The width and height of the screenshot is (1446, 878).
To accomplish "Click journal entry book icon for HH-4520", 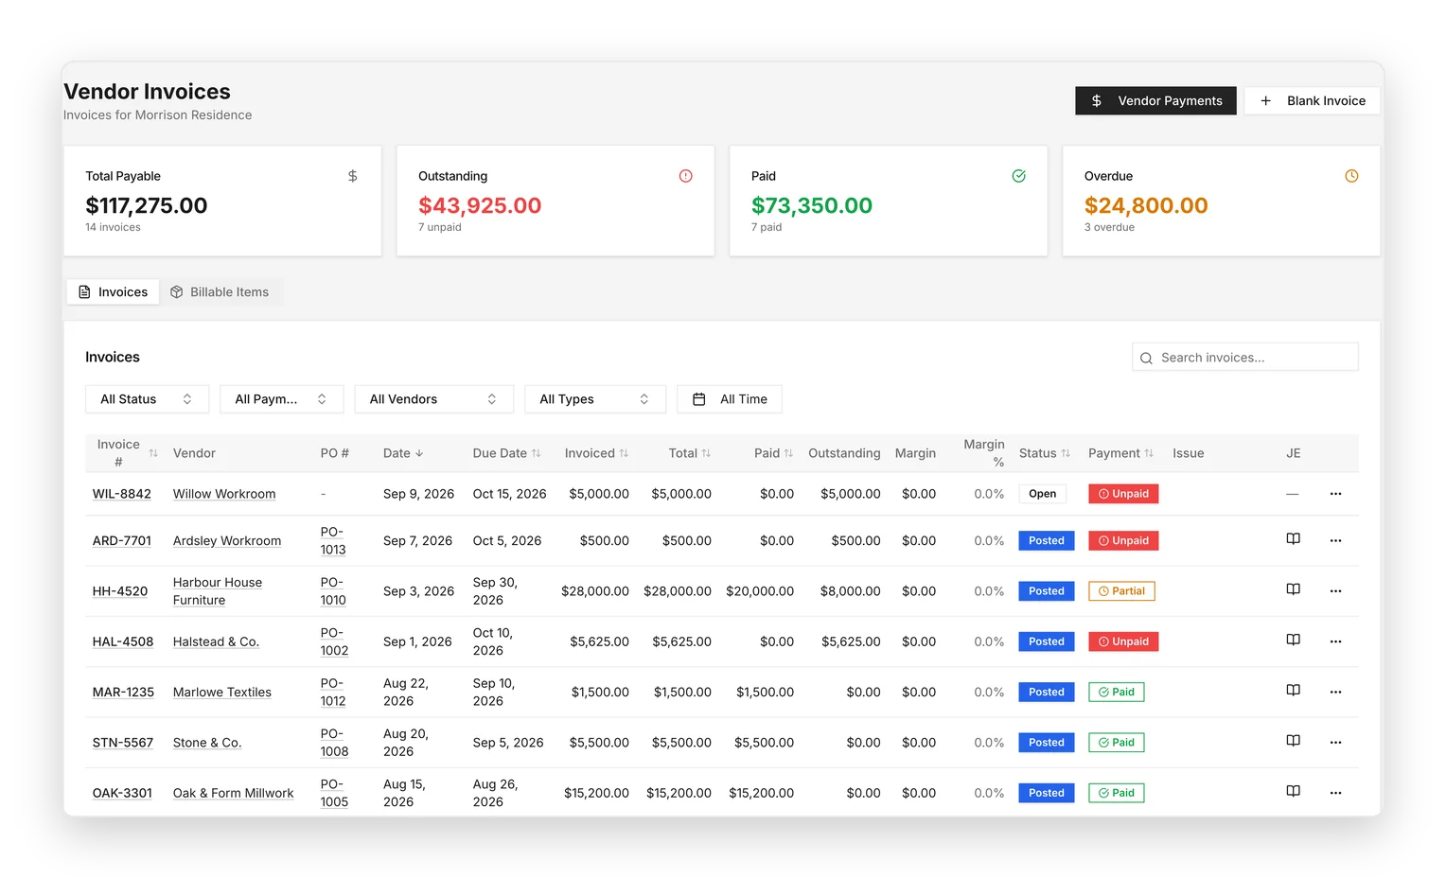I will (x=1293, y=589).
